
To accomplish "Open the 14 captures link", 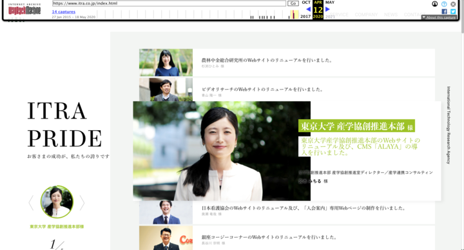I will (64, 12).
